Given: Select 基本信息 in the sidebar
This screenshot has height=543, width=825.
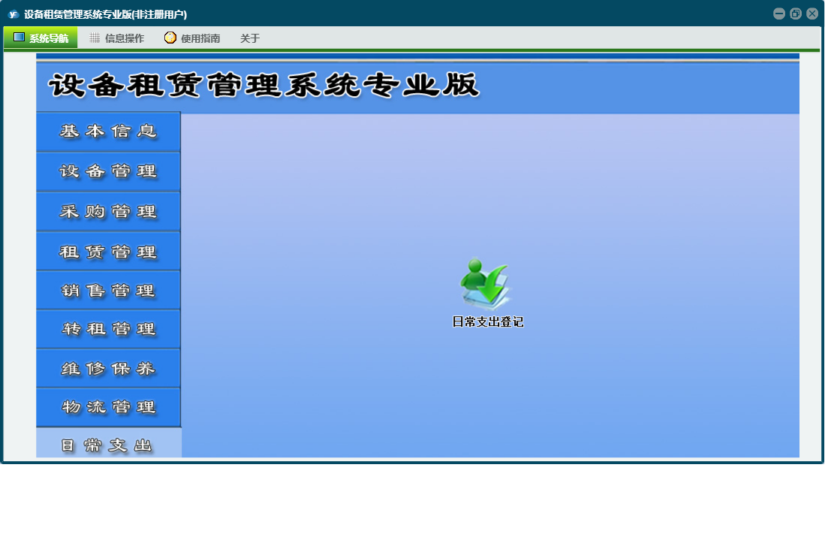Looking at the screenshot, I should pyautogui.click(x=108, y=131).
